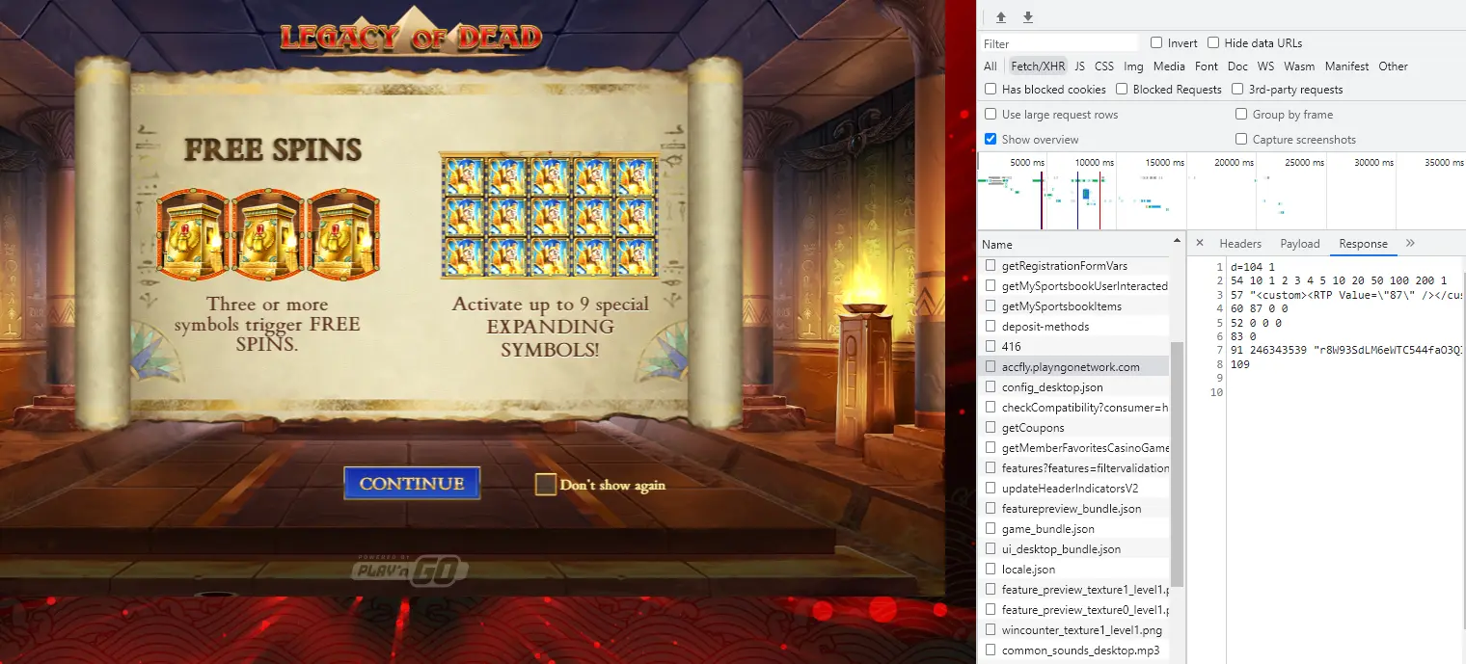Select the accfly.playngonetwork.com request
The width and height of the screenshot is (1466, 664).
click(x=1073, y=367)
